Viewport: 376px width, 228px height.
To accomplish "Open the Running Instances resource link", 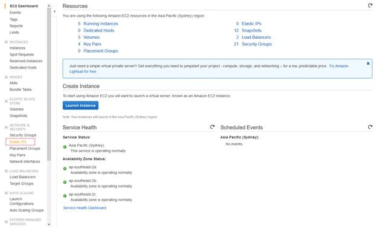I will click(x=101, y=24).
